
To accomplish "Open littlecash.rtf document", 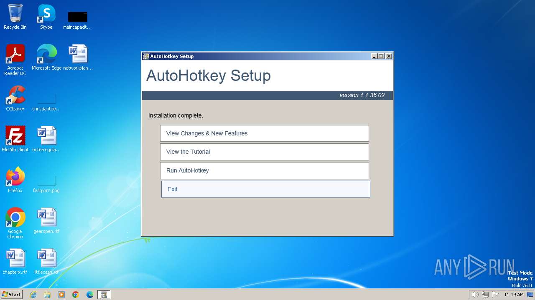I will (46, 262).
